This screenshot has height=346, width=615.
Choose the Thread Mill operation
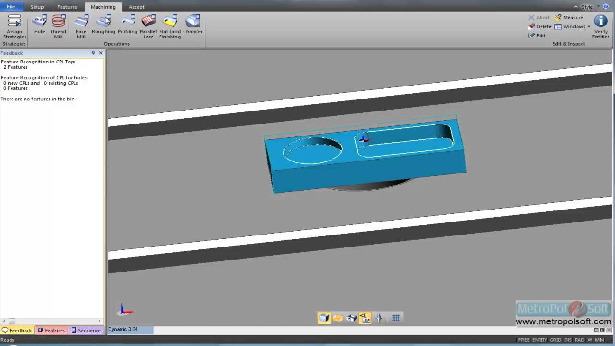[58, 26]
